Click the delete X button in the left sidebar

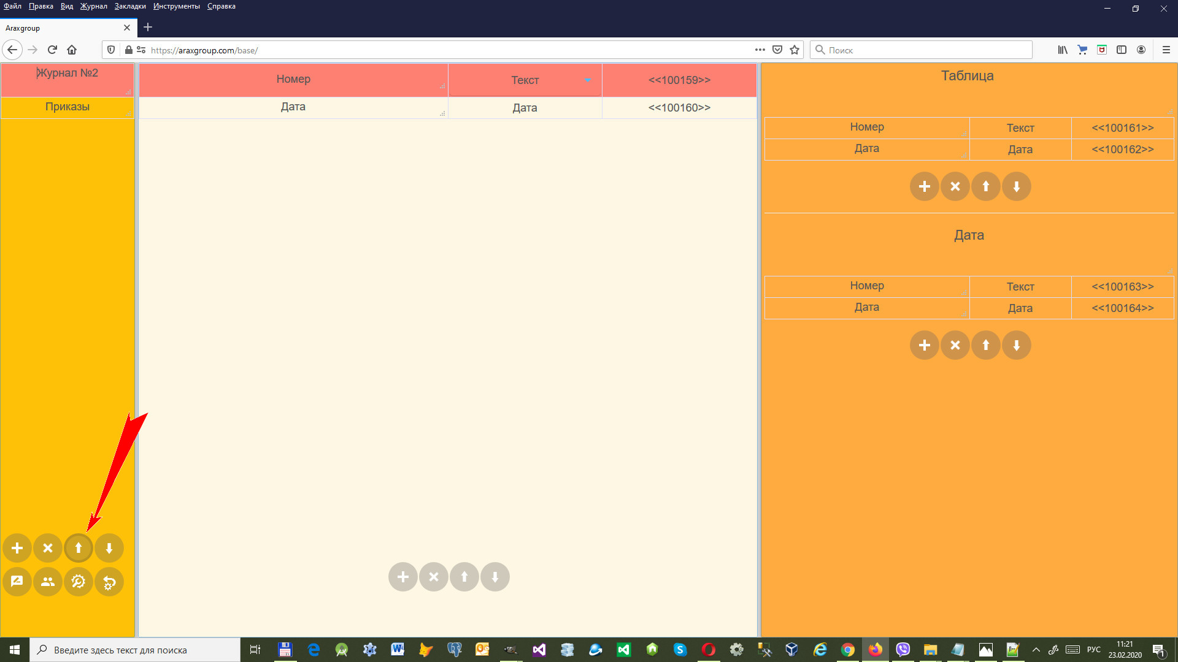pos(48,548)
